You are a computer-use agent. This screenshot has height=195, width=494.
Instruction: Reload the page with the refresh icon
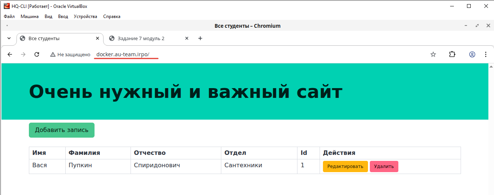coord(37,54)
